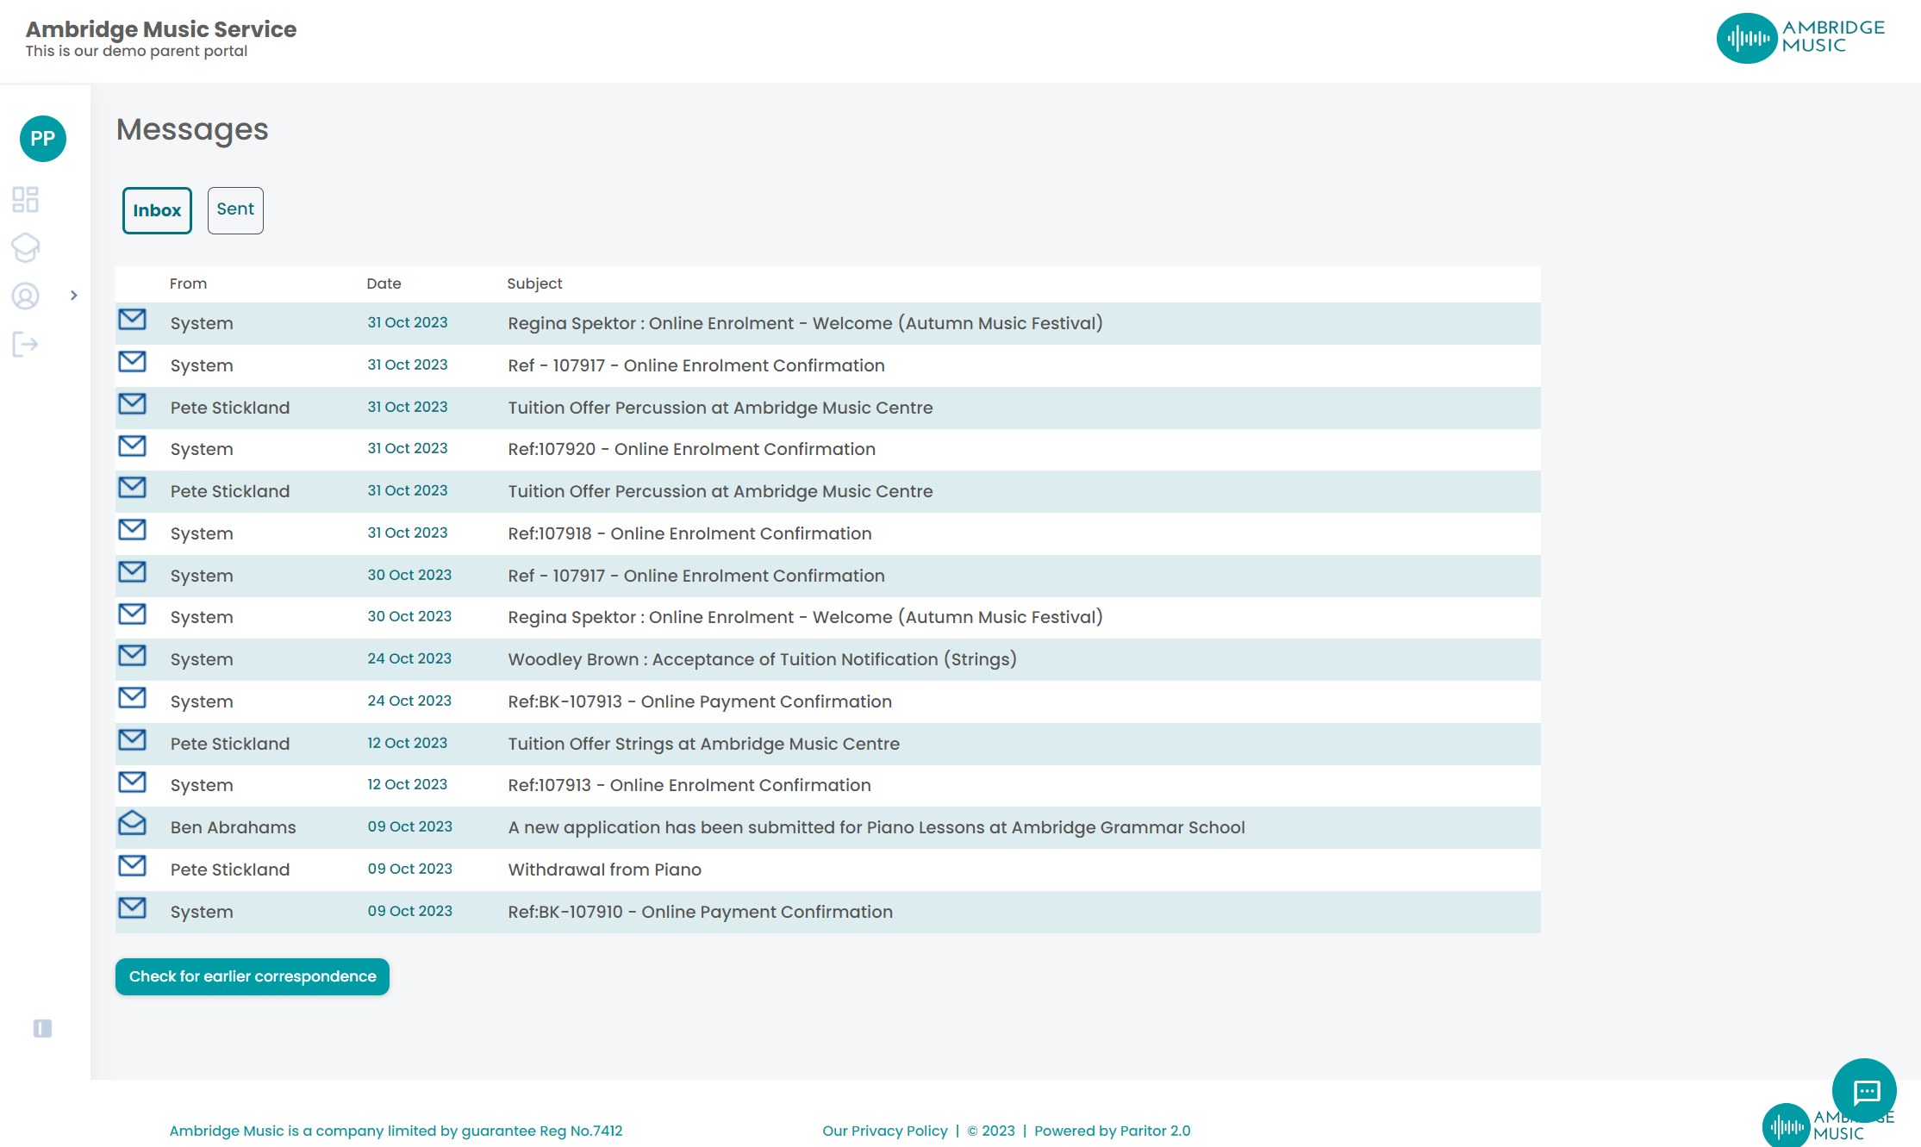Image resolution: width=1921 pixels, height=1147 pixels.
Task: Open envelope icon for Withdrawal from Piano message
Action: pyautogui.click(x=132, y=866)
